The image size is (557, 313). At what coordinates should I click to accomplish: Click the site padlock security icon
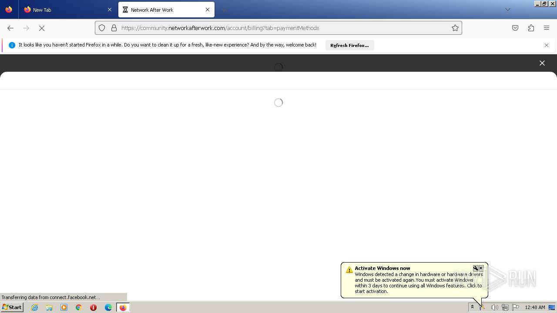click(114, 28)
